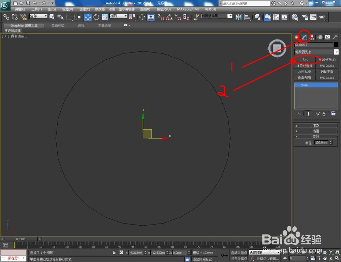Viewport: 341px width, 262px height.
Task: Open the Modify command panel tab
Action: coord(304,37)
